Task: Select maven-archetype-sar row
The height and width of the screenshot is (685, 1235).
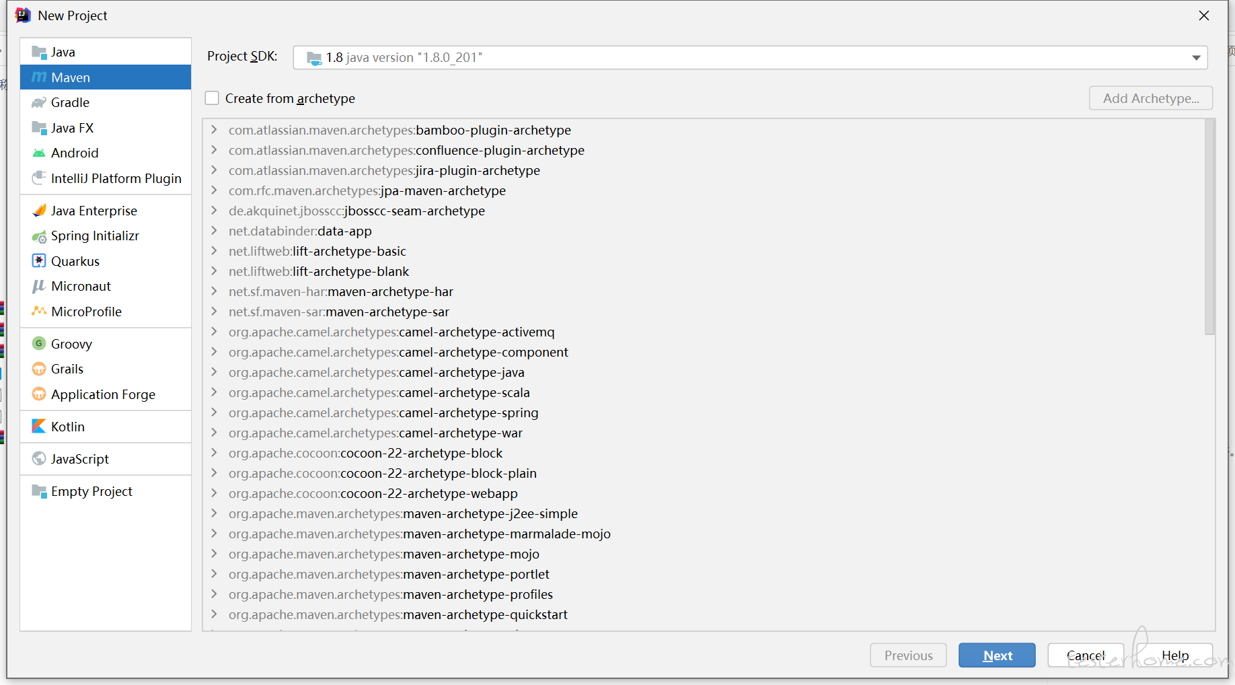Action: click(704, 312)
